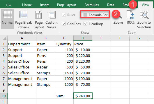154x104 pixels.
Task: Click Zoom to Selection
Action: (x=144, y=20)
